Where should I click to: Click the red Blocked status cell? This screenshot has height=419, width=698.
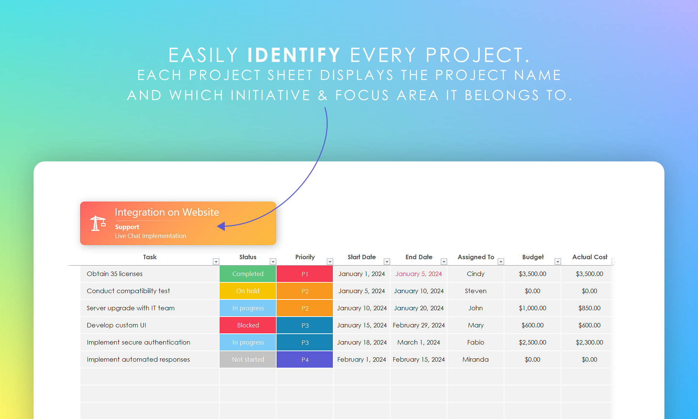[248, 326]
